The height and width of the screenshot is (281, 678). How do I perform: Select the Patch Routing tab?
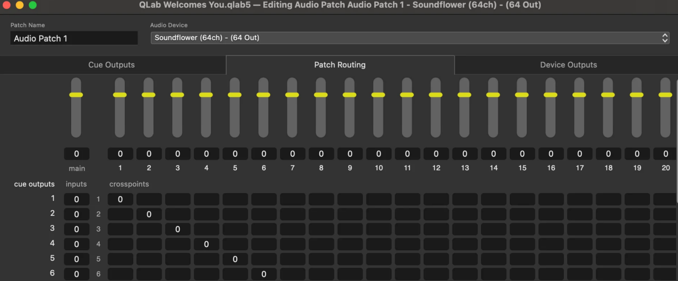coord(340,65)
